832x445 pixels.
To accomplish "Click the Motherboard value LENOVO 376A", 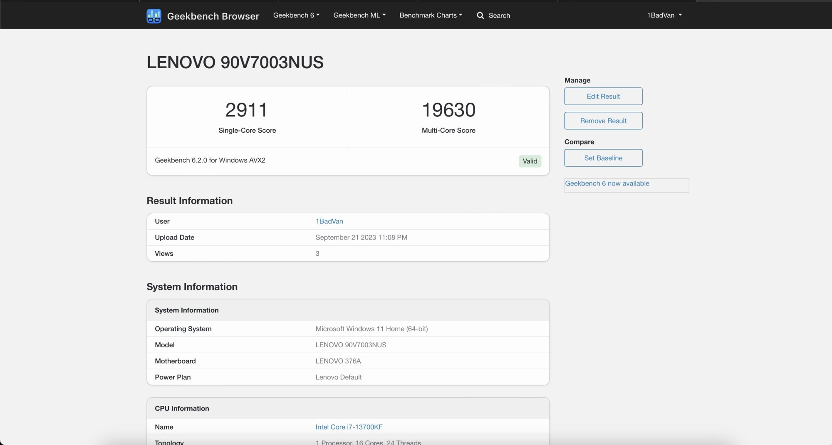I will point(338,361).
